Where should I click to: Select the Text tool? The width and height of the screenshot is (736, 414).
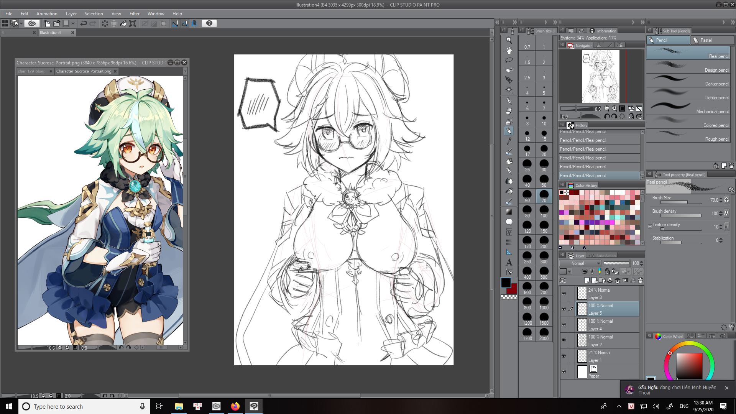[x=509, y=262]
